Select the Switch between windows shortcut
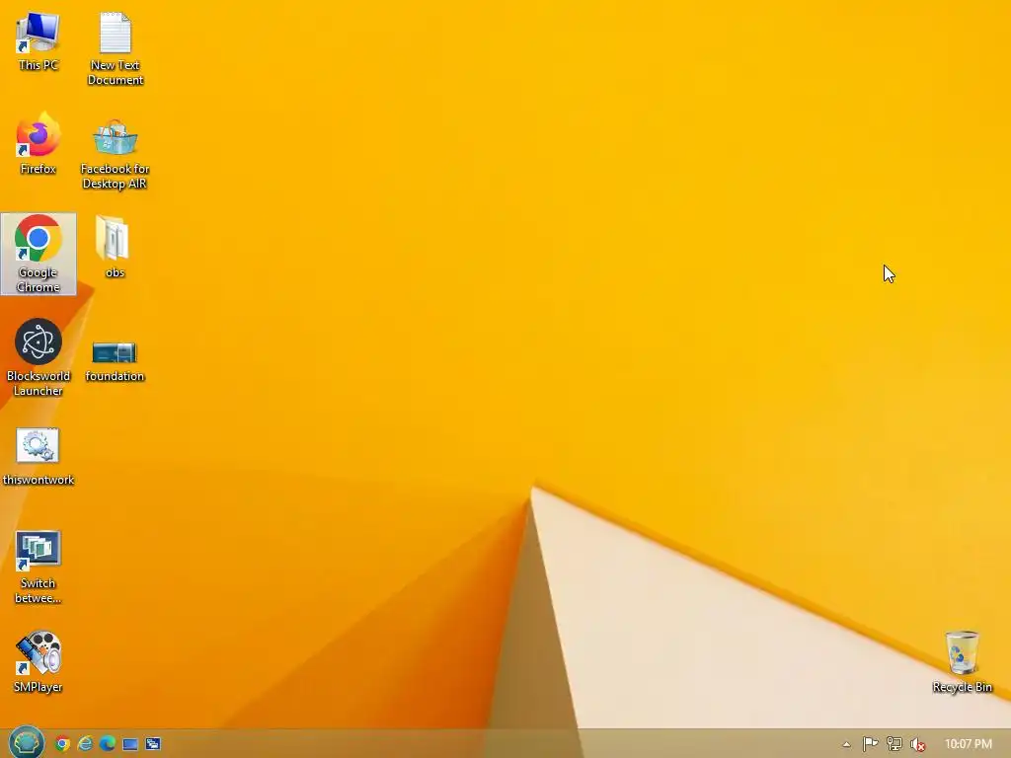1011x758 pixels. tap(39, 568)
